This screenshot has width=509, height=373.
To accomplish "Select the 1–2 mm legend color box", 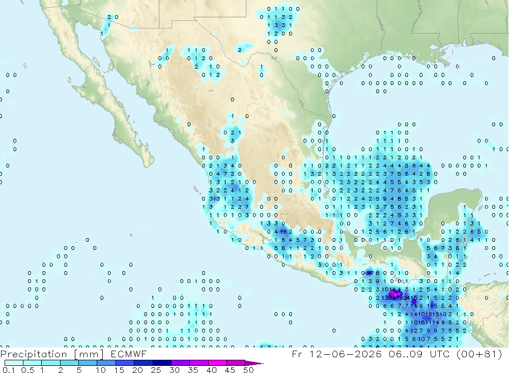I will tap(50, 363).
